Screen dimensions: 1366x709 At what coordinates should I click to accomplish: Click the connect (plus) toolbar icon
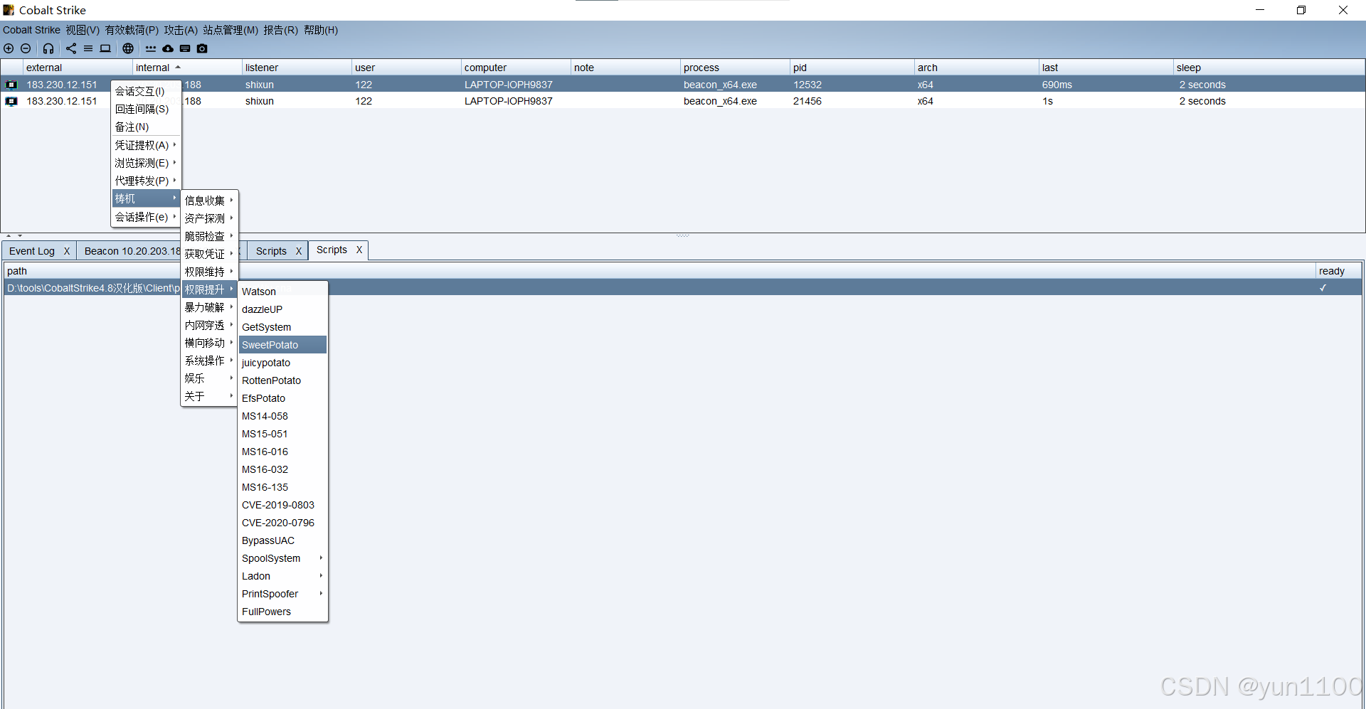click(9, 48)
